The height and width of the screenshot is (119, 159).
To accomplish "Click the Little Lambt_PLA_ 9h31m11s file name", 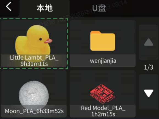I will pyautogui.click(x=34, y=61).
